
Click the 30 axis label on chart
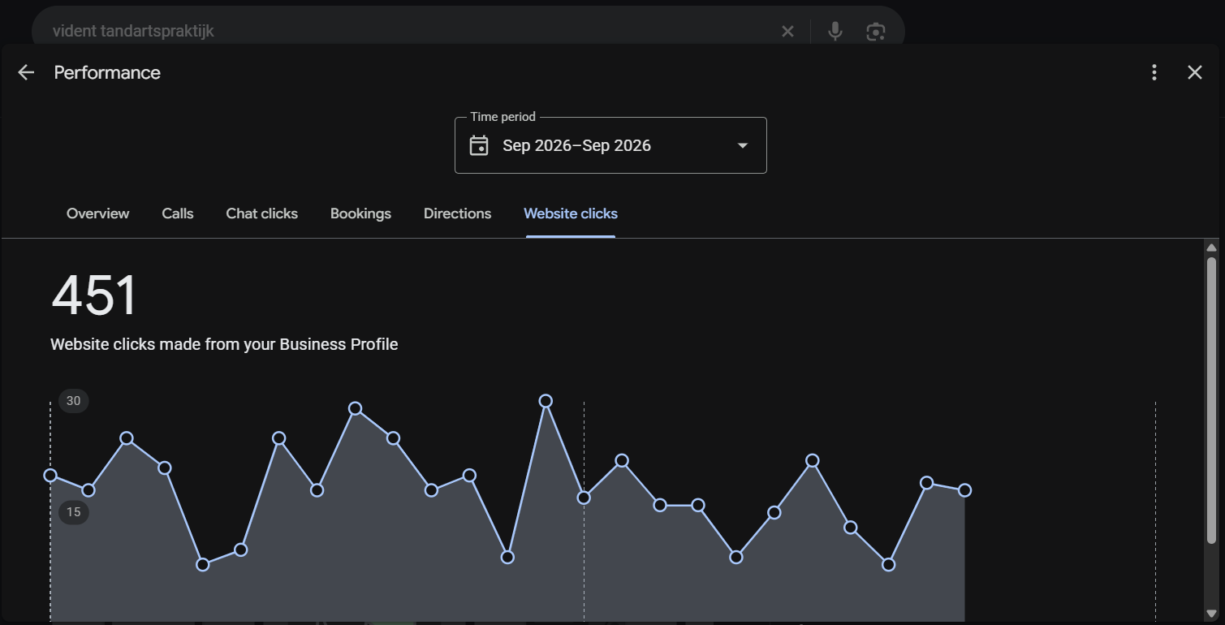click(74, 401)
